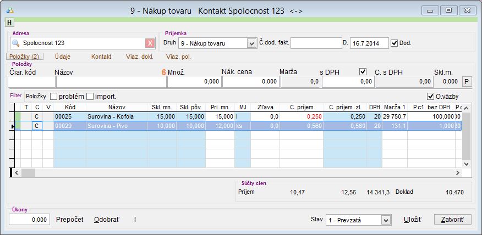Open the Druh dropdown
This screenshot has height=235, width=482.
click(x=252, y=43)
